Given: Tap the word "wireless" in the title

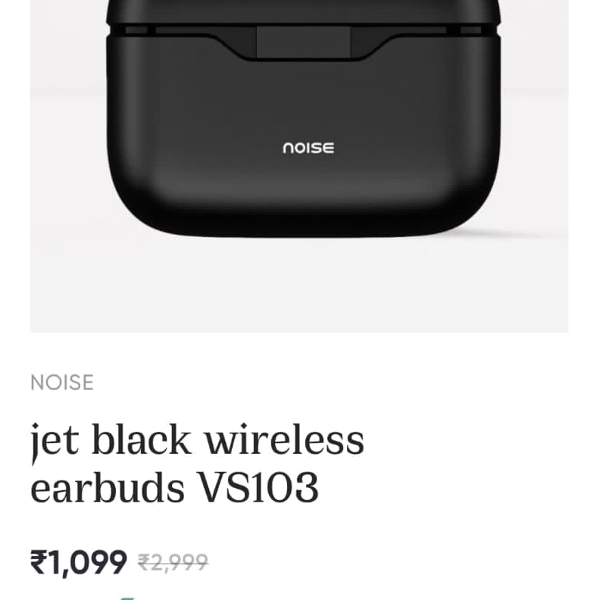Looking at the screenshot, I should tap(284, 440).
